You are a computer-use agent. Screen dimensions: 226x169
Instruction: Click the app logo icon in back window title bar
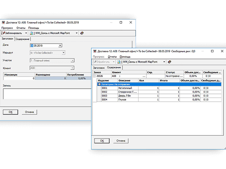3,22
